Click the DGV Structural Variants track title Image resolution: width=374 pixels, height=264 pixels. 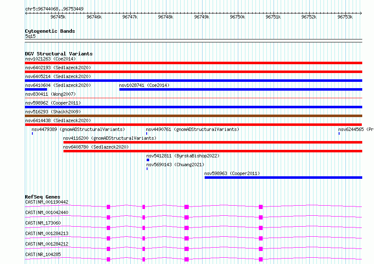59,54
